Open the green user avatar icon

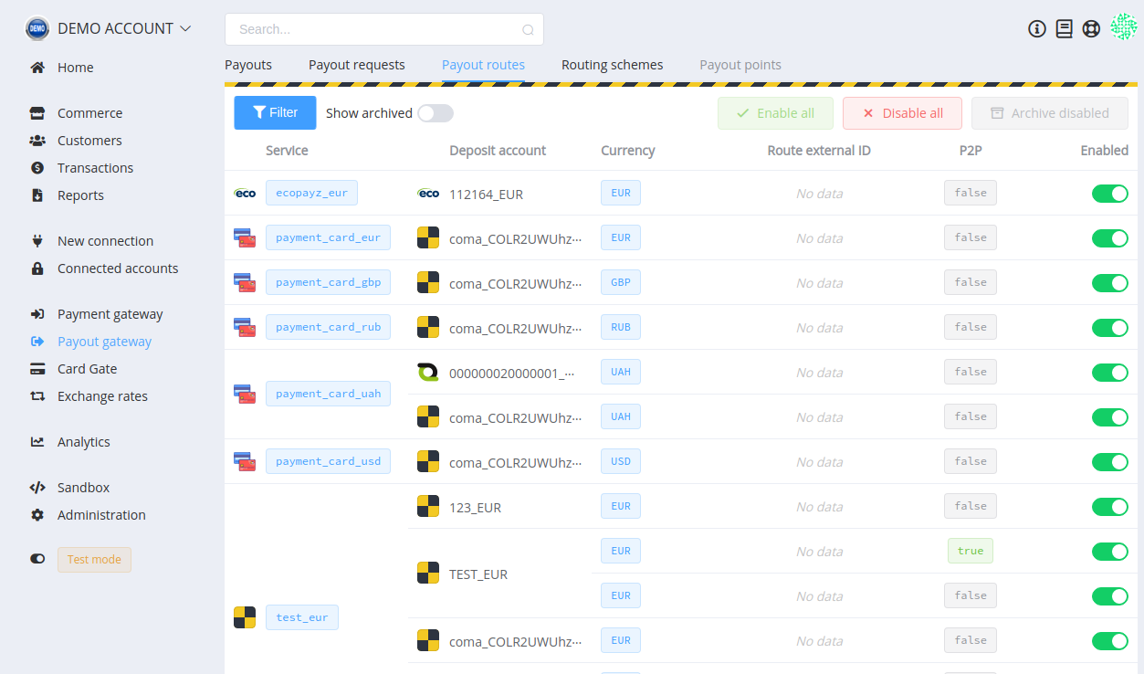(1123, 27)
